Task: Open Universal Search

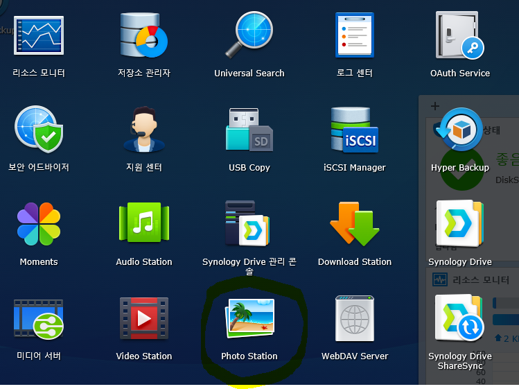Action: pyautogui.click(x=249, y=35)
